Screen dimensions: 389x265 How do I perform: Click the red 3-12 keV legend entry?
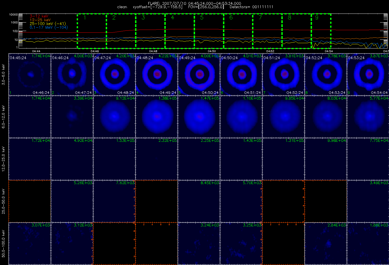point(39,16)
